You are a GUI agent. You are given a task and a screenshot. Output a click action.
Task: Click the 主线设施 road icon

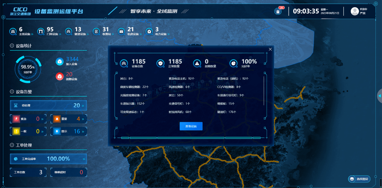[x=13, y=31]
